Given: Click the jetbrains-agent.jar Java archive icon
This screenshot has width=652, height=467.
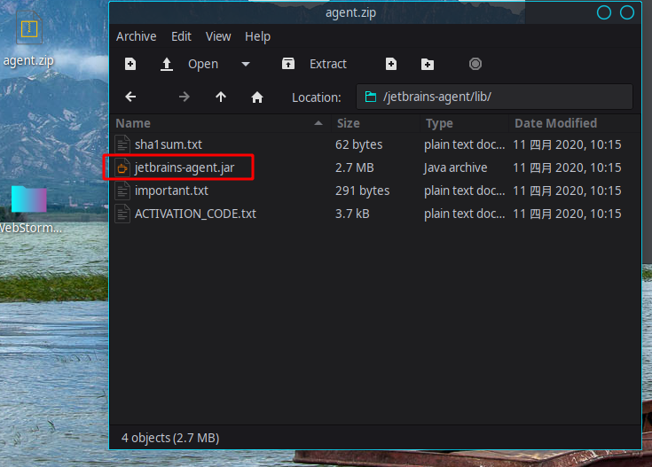Looking at the screenshot, I should (x=122, y=167).
